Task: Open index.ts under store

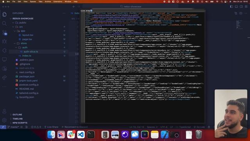Action: click(x=27, y=56)
